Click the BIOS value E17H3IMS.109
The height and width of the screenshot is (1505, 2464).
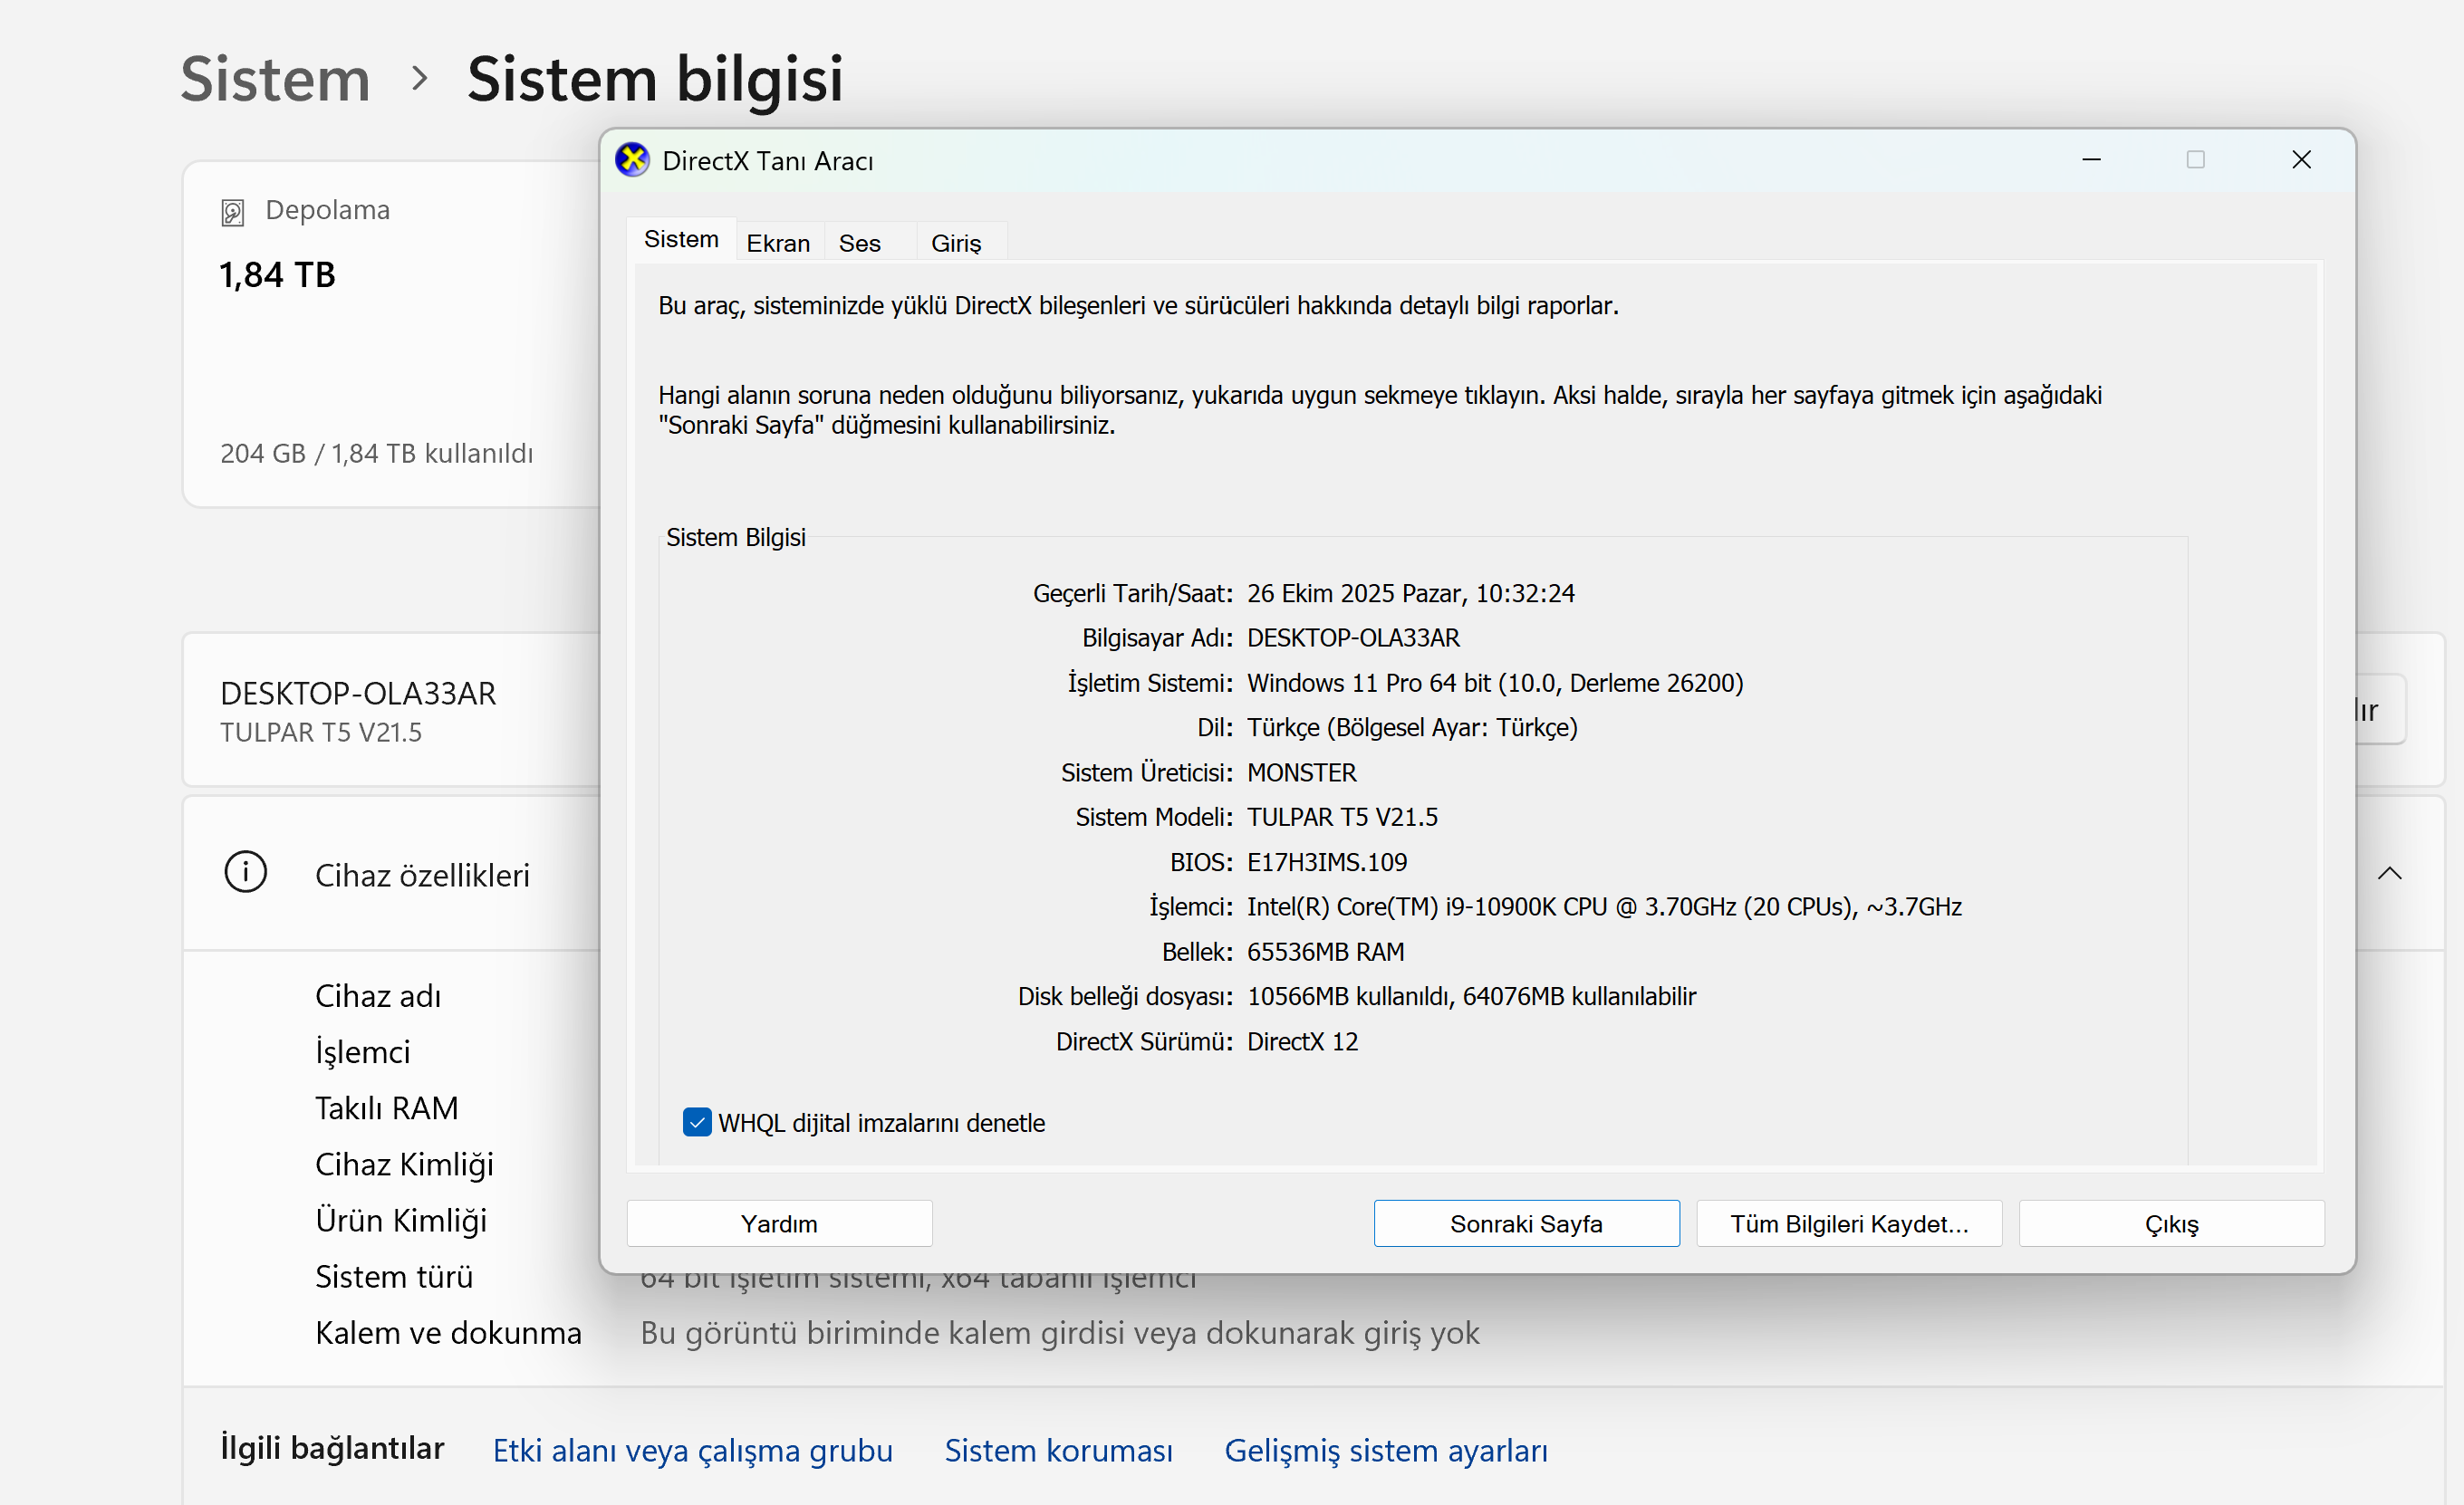coord(1327,861)
